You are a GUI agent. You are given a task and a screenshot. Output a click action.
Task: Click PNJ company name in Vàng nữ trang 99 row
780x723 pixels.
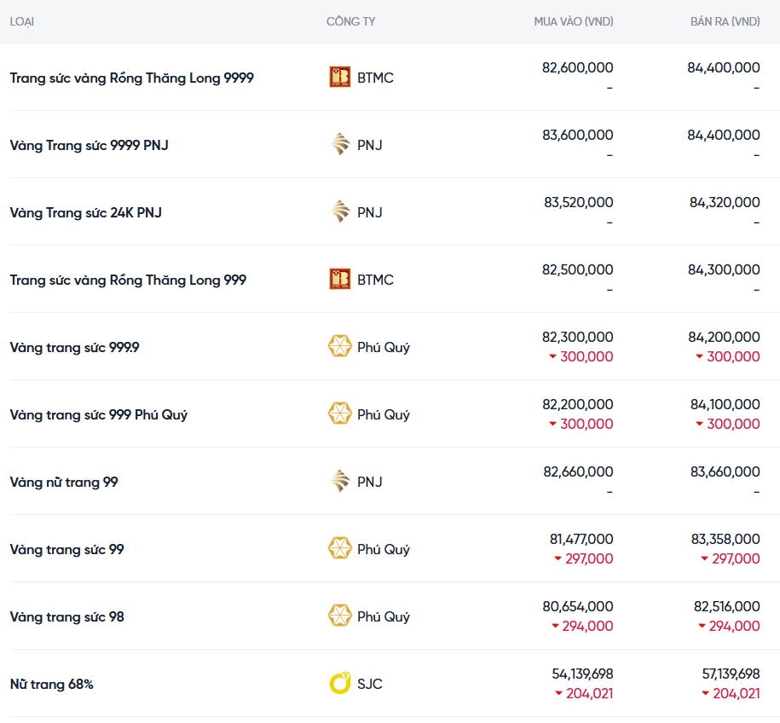click(x=370, y=482)
